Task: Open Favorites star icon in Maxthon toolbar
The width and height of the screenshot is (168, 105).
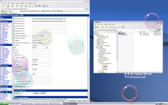Action: [33, 6]
